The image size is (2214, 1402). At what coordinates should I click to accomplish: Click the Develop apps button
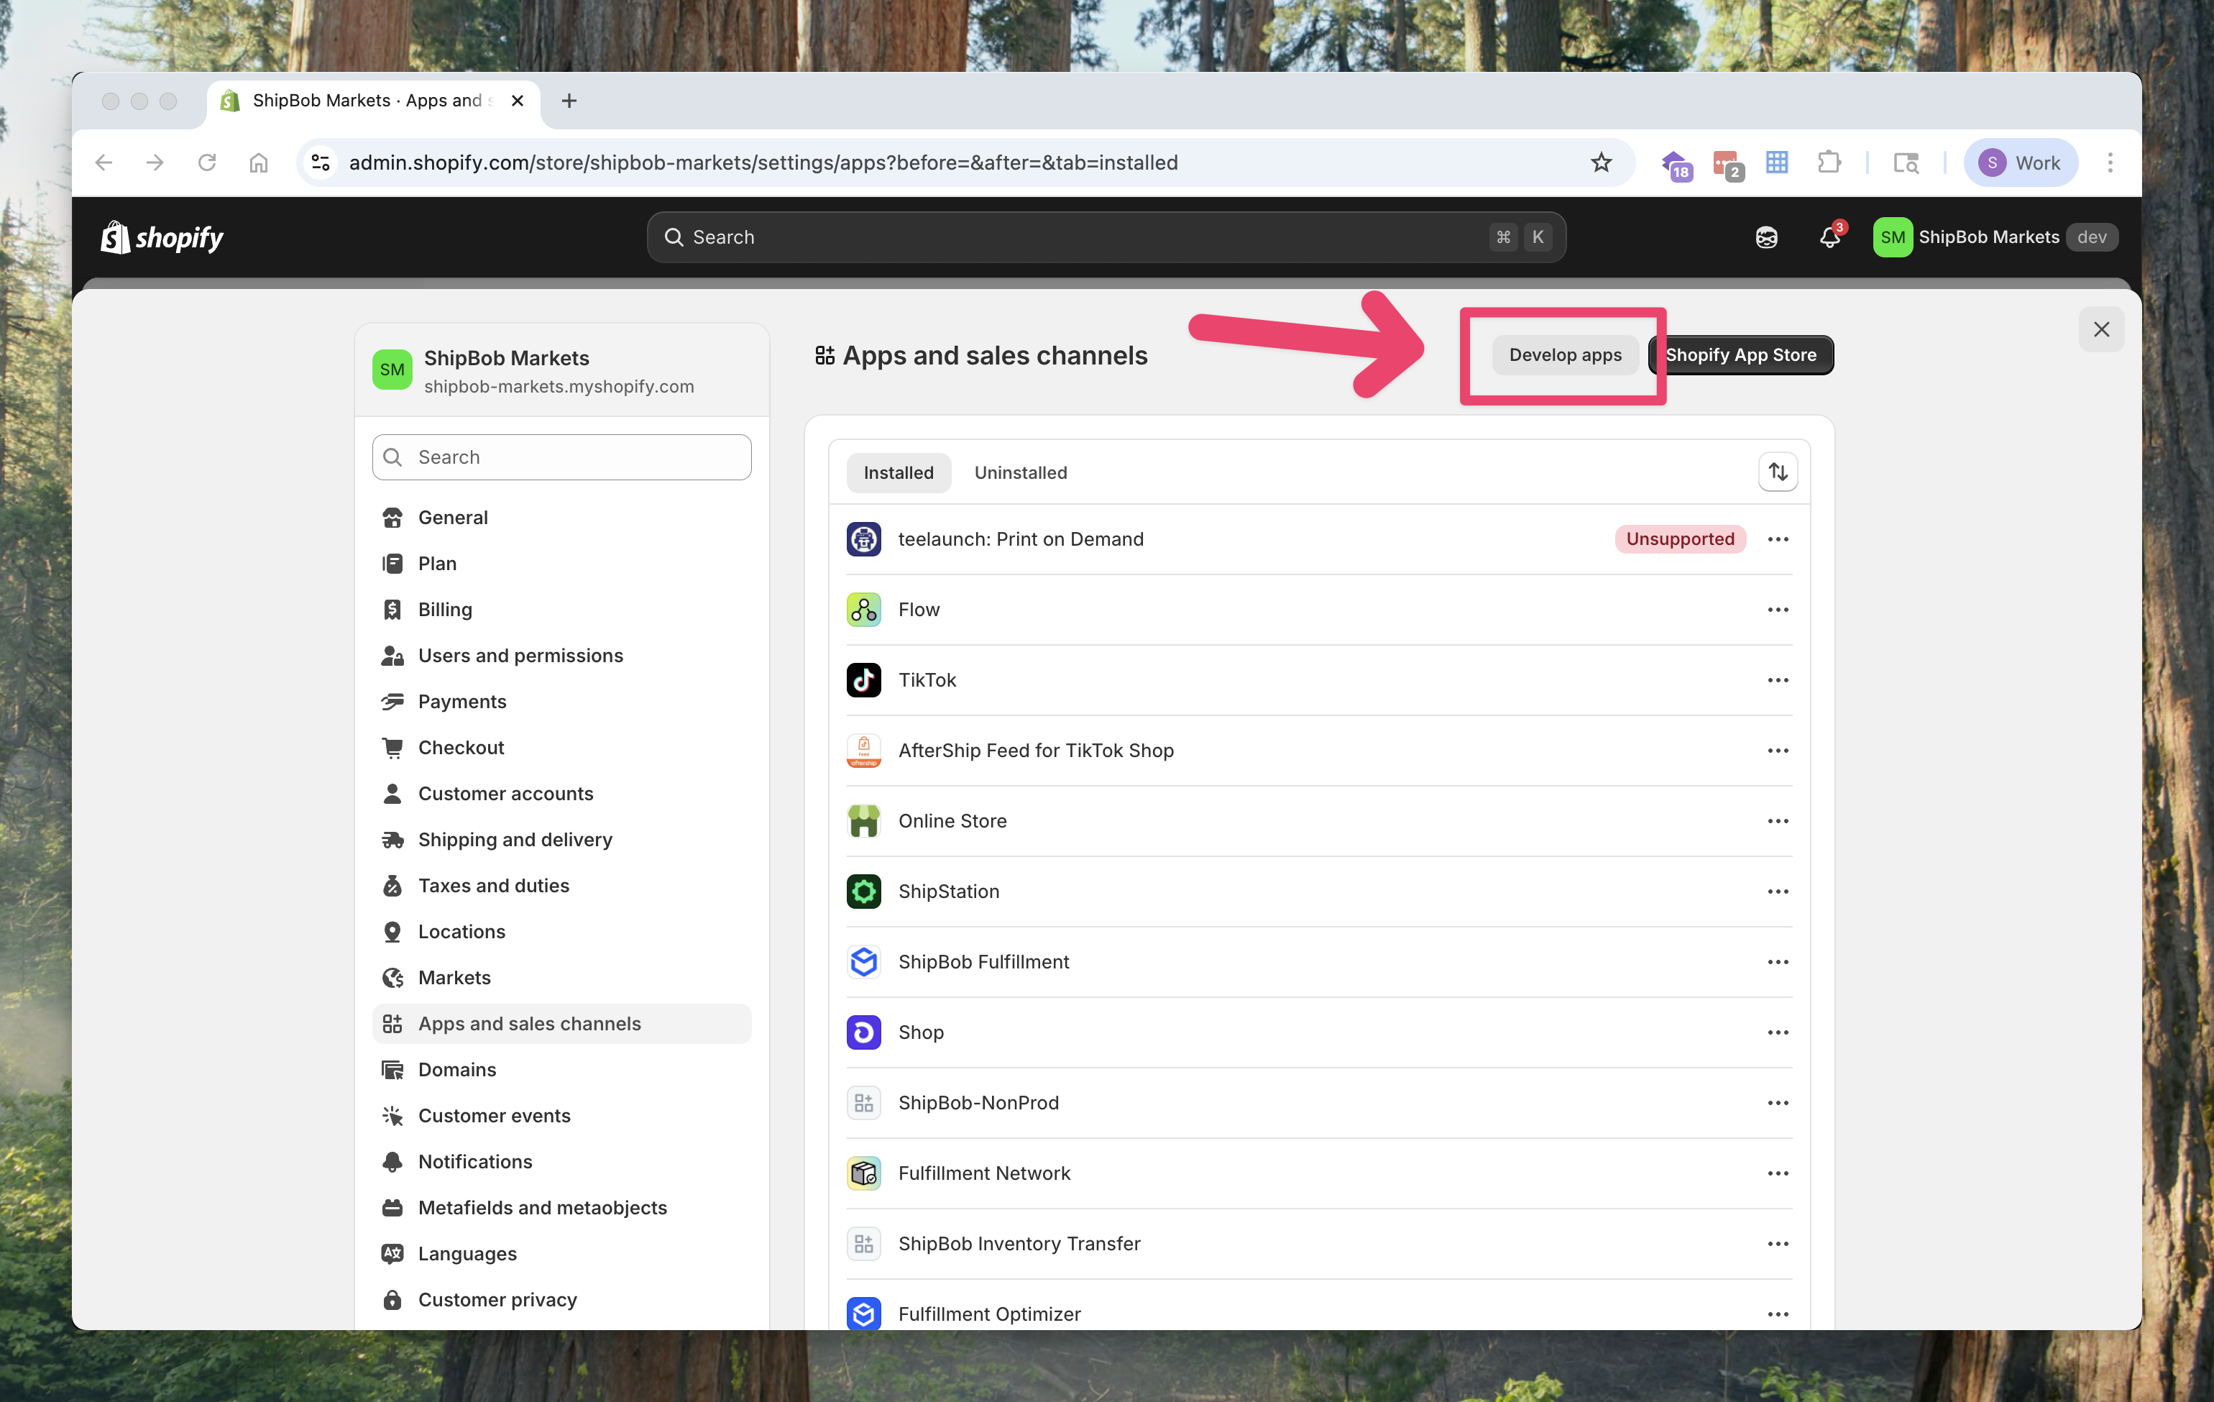[x=1564, y=355]
